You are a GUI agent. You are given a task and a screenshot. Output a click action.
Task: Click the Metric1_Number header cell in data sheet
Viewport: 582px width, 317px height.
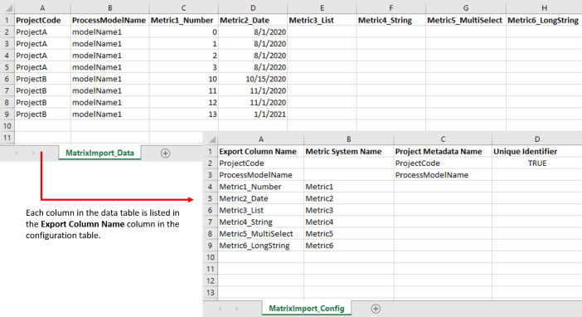point(183,20)
